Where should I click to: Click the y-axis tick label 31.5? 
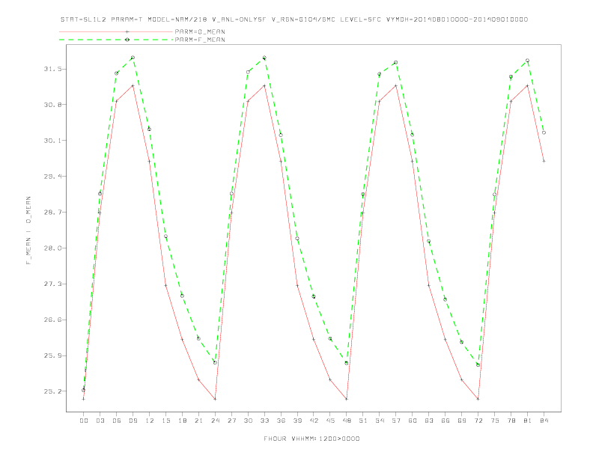point(53,69)
